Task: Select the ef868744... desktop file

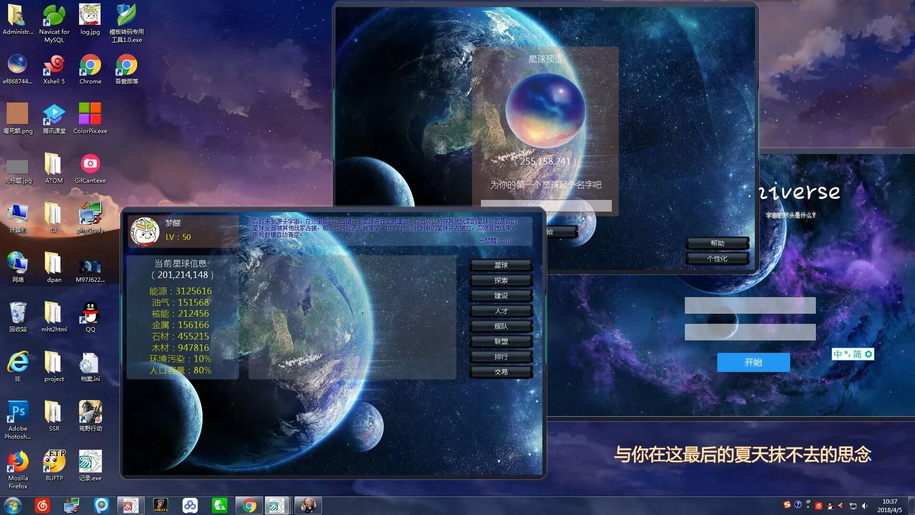Action: (18, 69)
